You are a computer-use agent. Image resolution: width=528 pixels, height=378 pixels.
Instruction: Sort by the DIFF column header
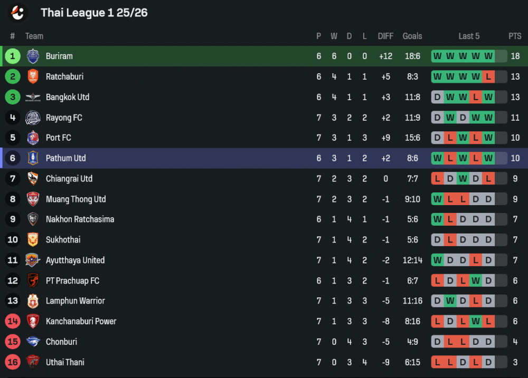(x=385, y=36)
